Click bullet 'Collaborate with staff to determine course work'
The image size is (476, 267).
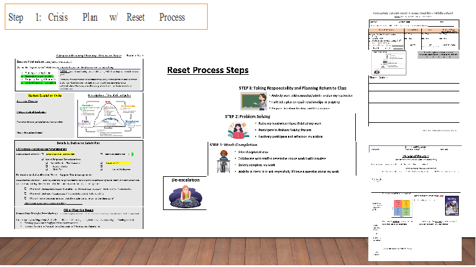(281, 158)
